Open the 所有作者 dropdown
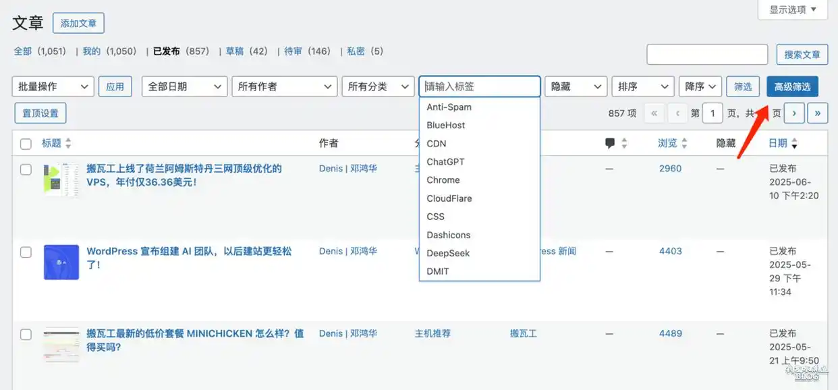 click(284, 86)
